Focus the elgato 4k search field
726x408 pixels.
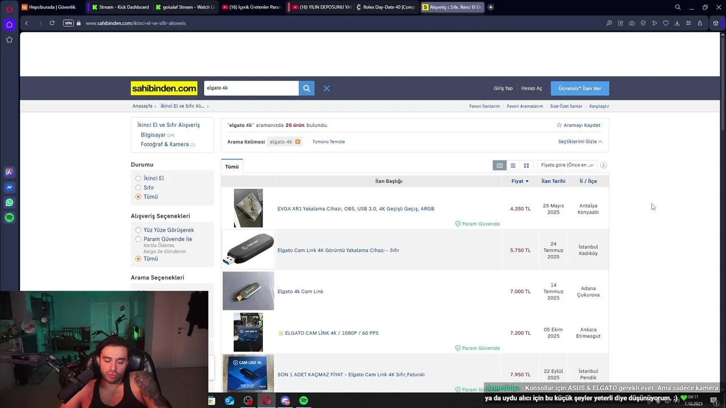[x=251, y=88]
